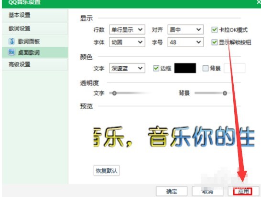Toggle the 卡拉OK模式 checkbox
Viewport: 261px width, 197px height.
pos(214,30)
